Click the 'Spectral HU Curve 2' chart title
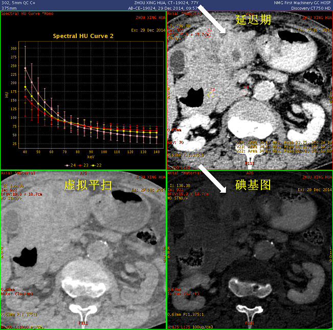 [83, 36]
